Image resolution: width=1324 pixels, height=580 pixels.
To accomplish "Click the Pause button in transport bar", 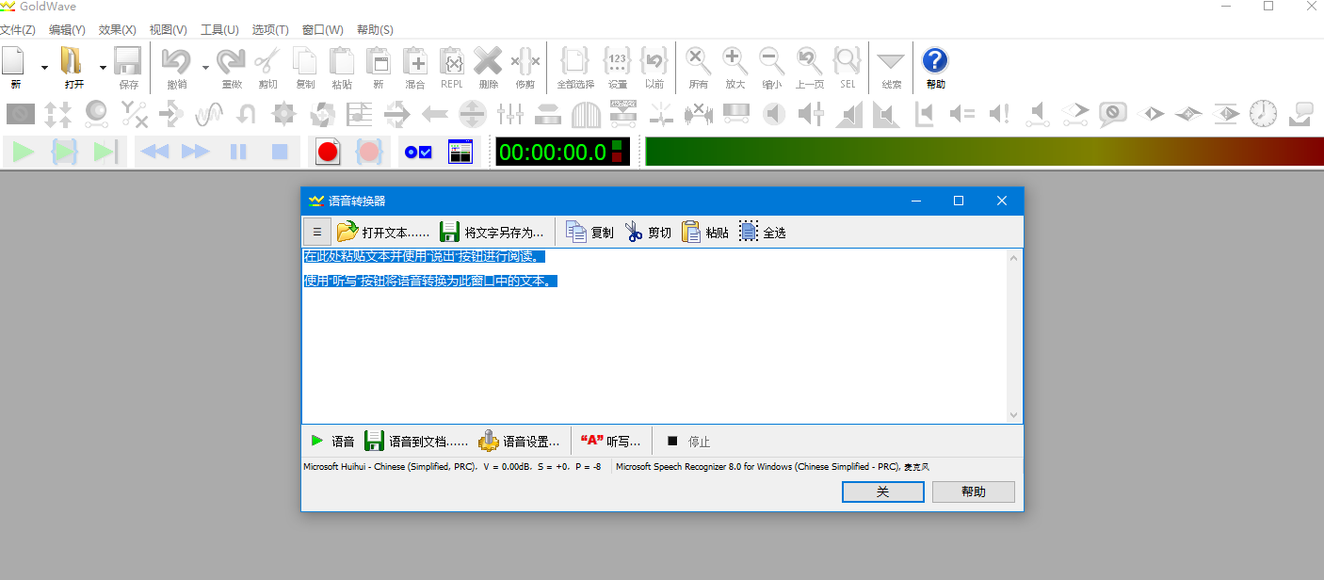I will 238,152.
